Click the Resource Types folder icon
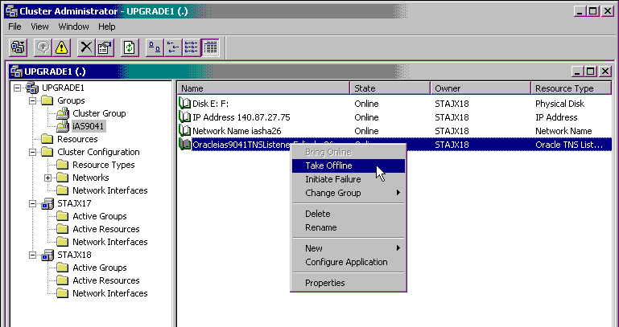Screen dimensions: 619x327 [63, 165]
